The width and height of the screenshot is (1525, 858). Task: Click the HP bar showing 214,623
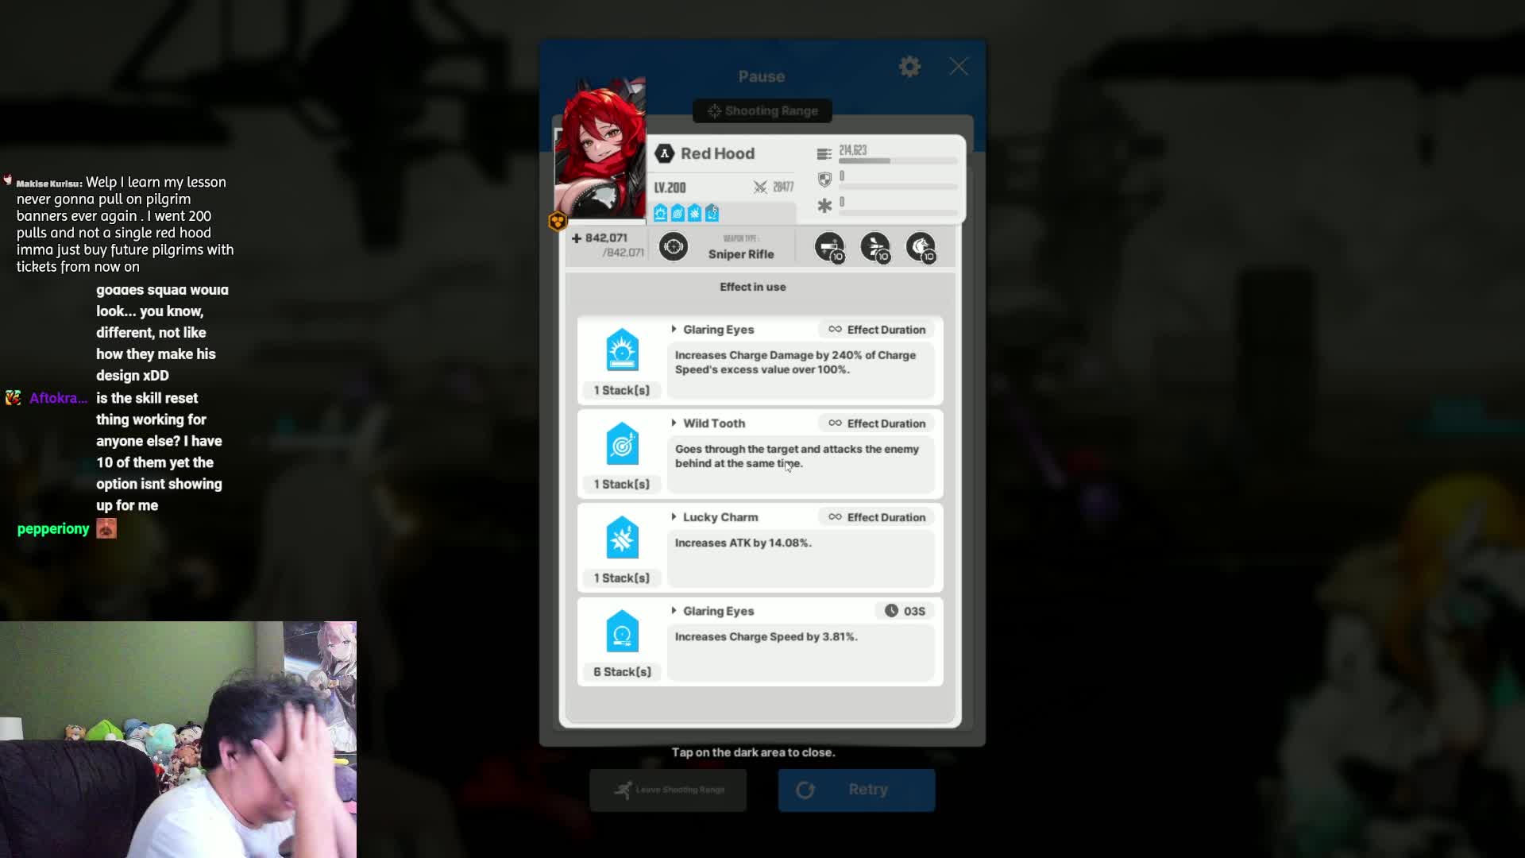coord(898,161)
